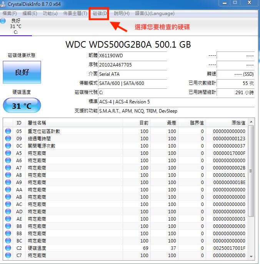Click the status icon of row 09
260x264 pixels.
(x=8, y=138)
